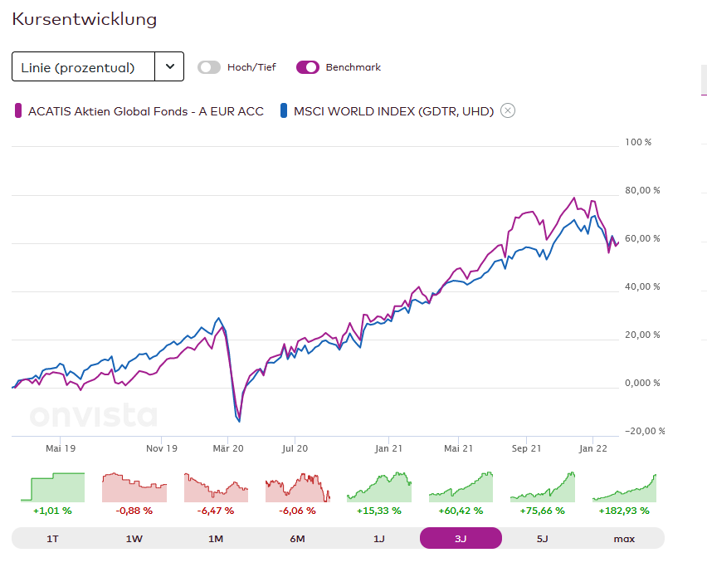The width and height of the screenshot is (707, 582).
Task: Select the 1M time range
Action: (x=216, y=539)
